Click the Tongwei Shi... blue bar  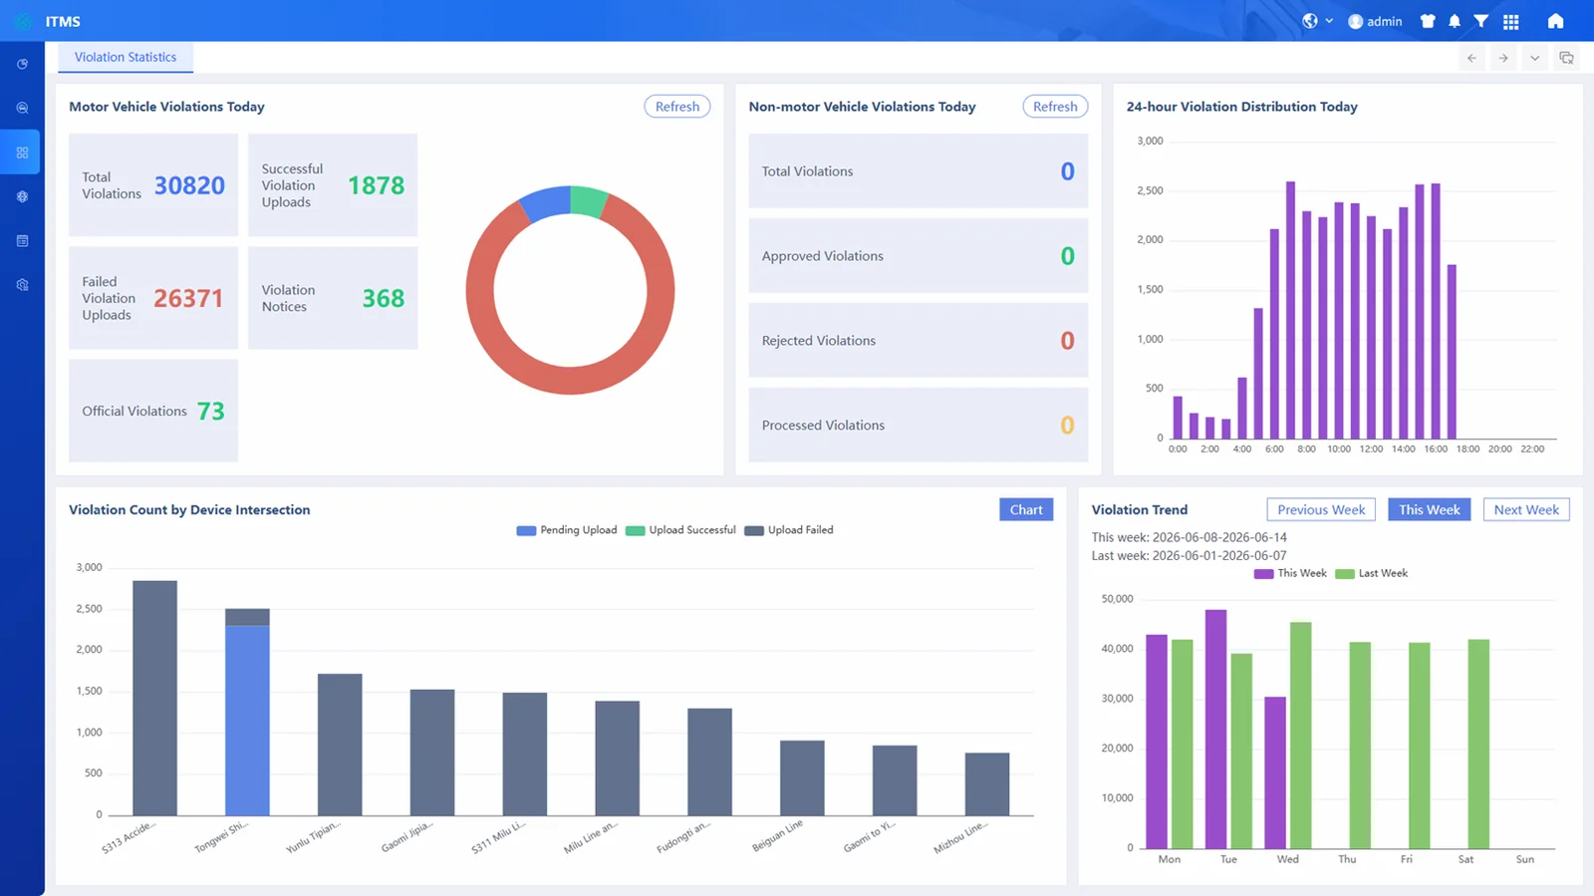pos(247,721)
